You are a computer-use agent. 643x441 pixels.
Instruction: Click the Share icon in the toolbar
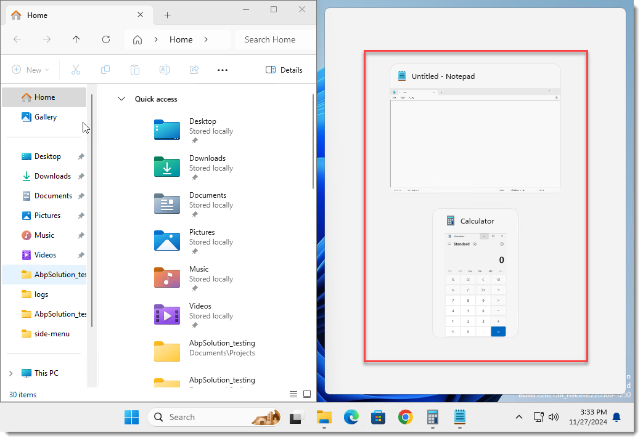(194, 70)
